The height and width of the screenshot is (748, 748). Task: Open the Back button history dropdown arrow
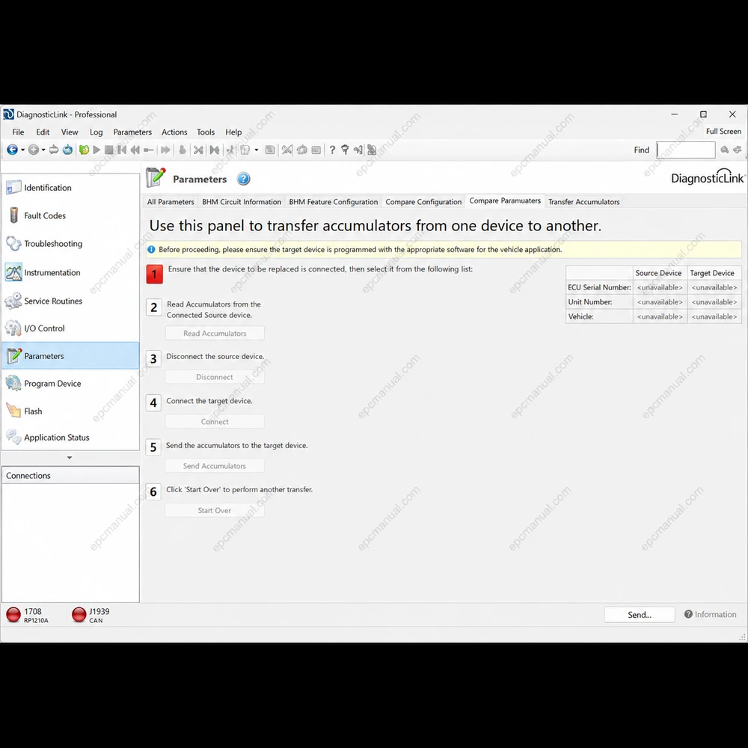pyautogui.click(x=22, y=150)
